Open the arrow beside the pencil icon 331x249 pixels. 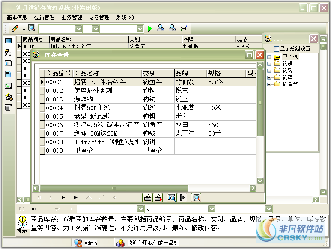[24, 29]
